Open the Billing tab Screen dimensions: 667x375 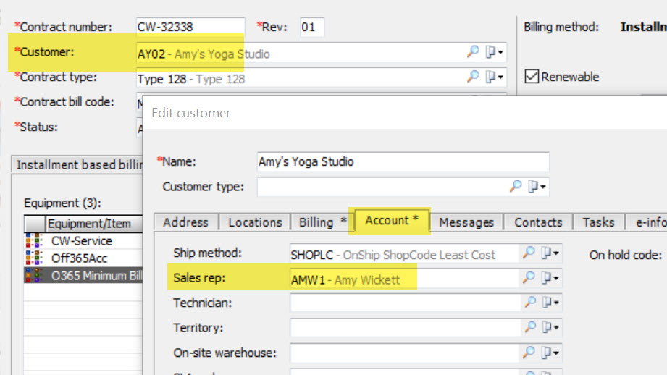click(322, 222)
